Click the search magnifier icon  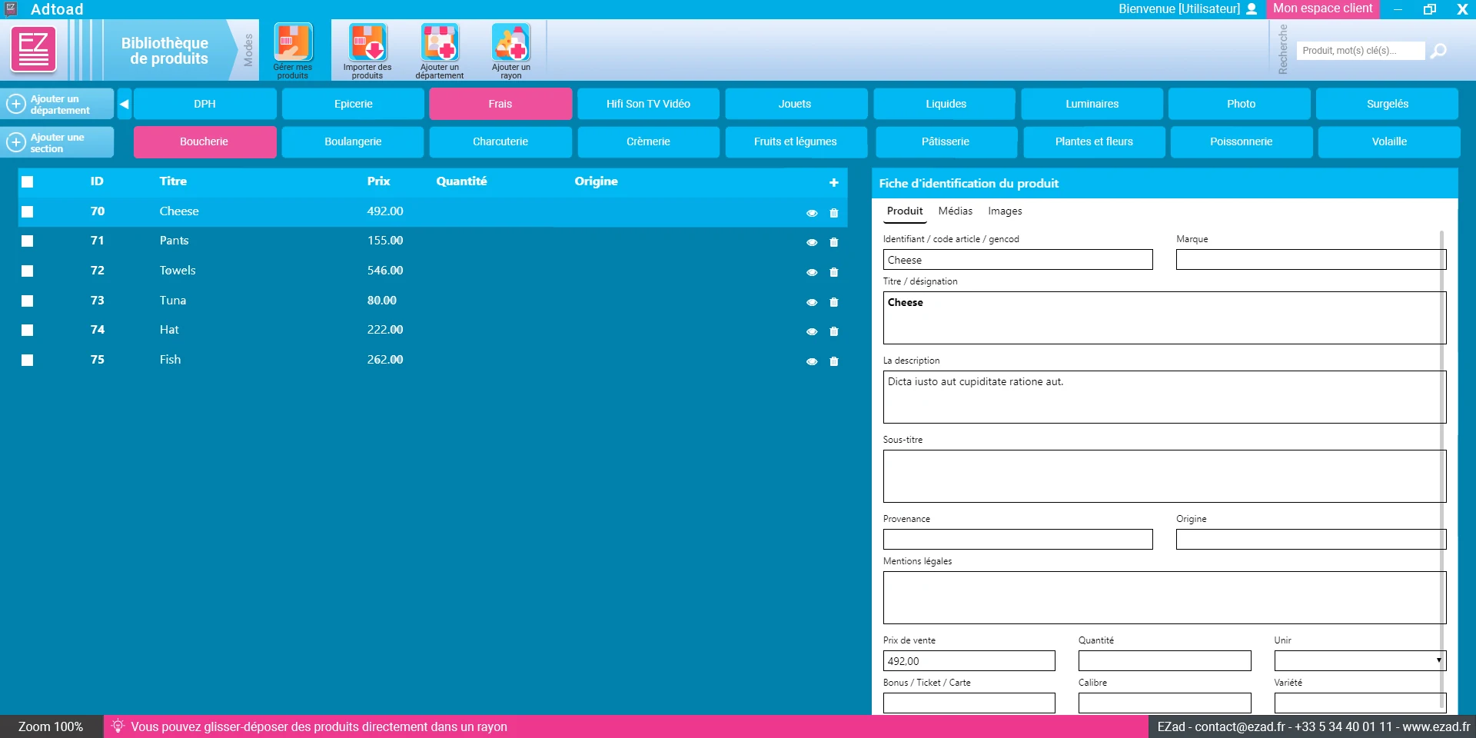tap(1438, 51)
